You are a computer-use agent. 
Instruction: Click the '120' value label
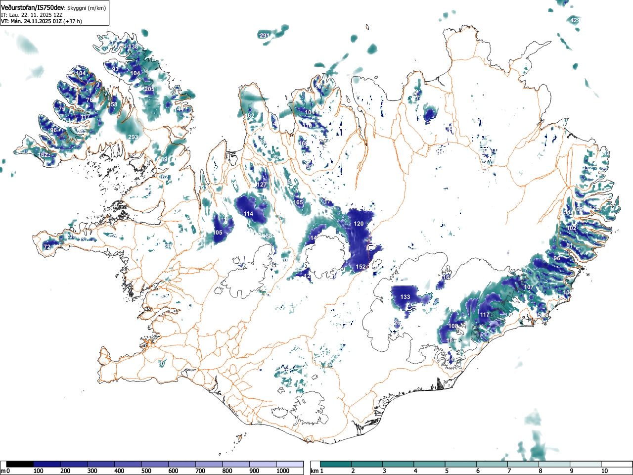[x=359, y=224]
